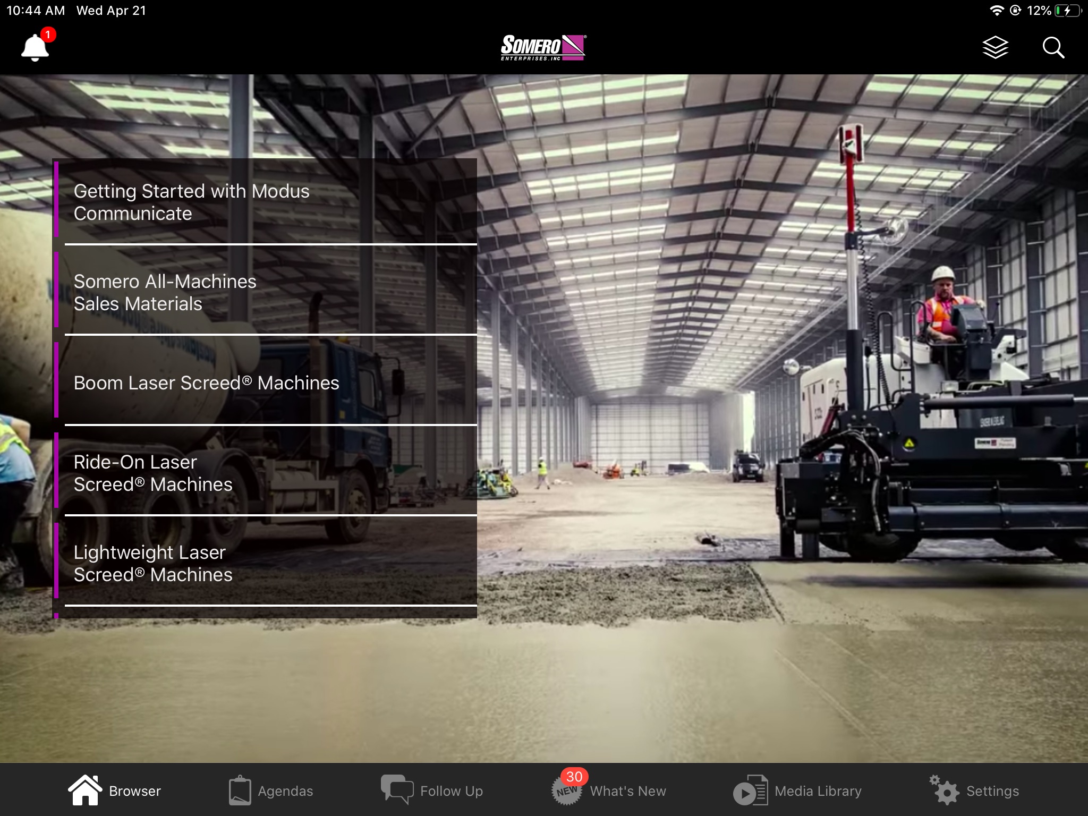The width and height of the screenshot is (1088, 816).
Task: Switch to the Agendas tab
Action: click(x=285, y=791)
